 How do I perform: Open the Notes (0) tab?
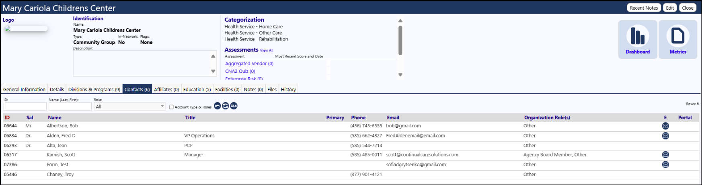253,89
